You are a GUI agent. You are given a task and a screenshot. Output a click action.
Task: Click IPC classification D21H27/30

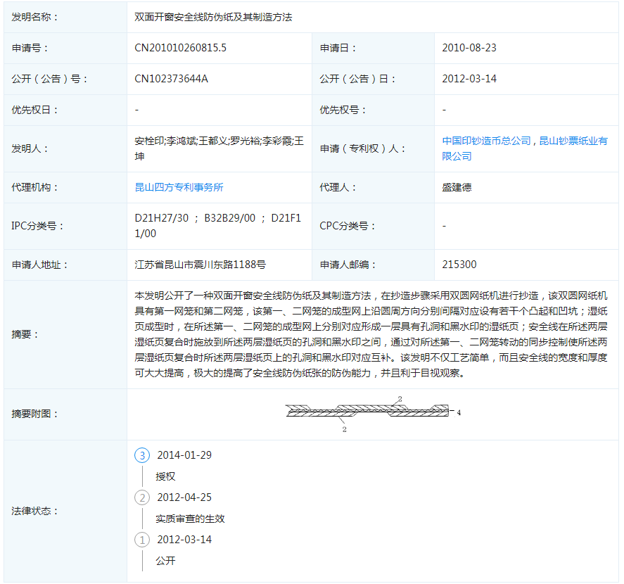[x=162, y=219]
